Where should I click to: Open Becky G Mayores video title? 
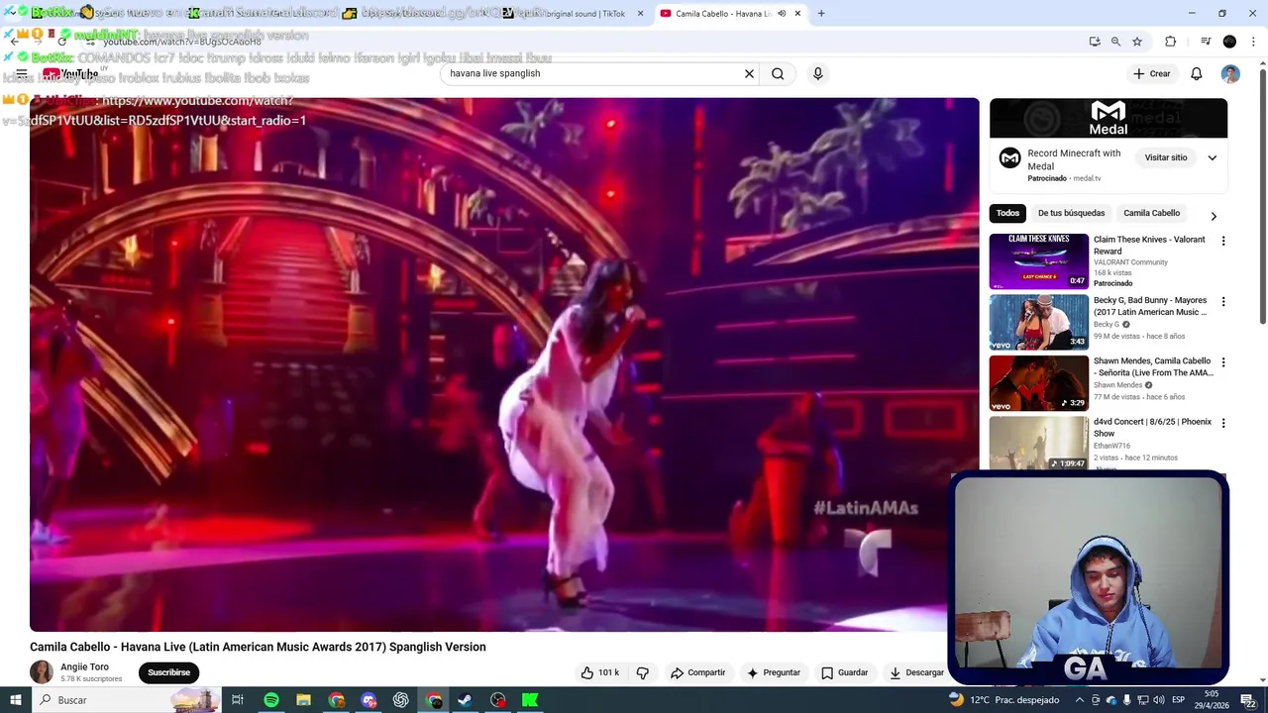tap(1150, 306)
